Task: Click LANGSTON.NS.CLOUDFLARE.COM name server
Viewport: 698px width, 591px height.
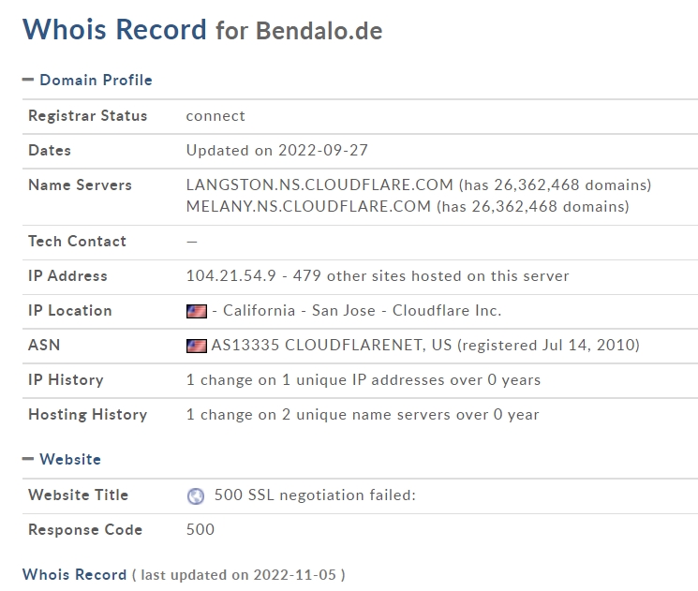Action: (319, 185)
